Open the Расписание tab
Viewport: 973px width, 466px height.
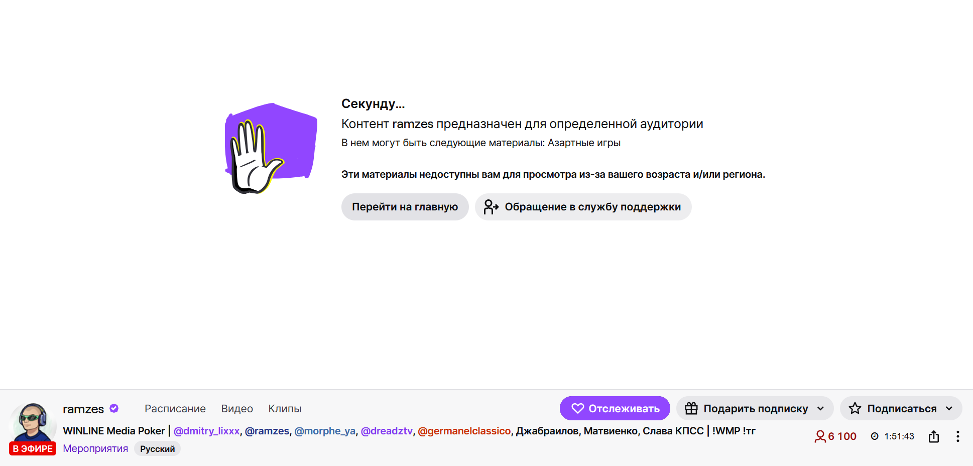(x=175, y=409)
